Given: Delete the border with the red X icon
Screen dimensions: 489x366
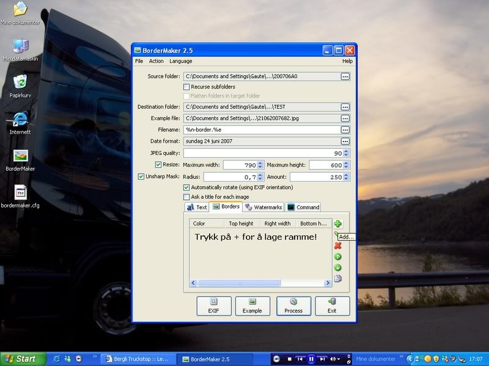Looking at the screenshot, I should pos(338,246).
